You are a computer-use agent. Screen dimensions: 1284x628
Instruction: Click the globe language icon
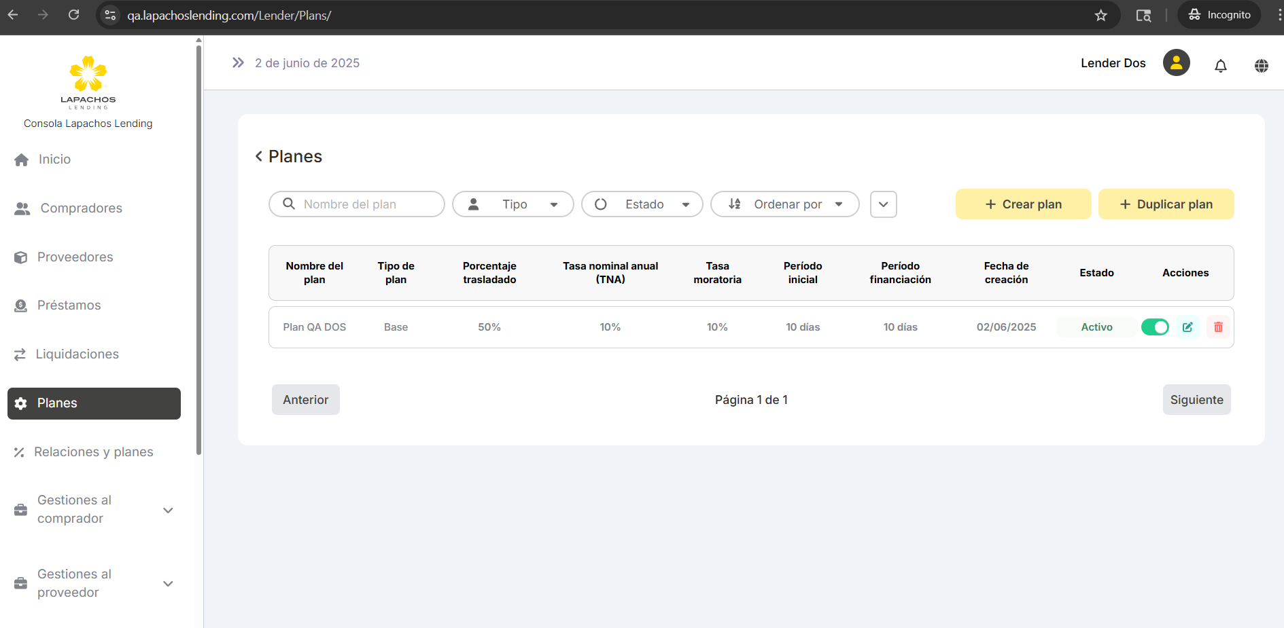coord(1261,65)
